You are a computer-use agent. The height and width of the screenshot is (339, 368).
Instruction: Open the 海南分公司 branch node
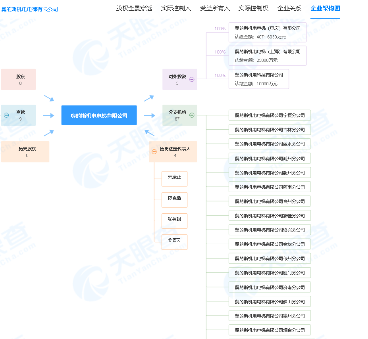(270, 187)
